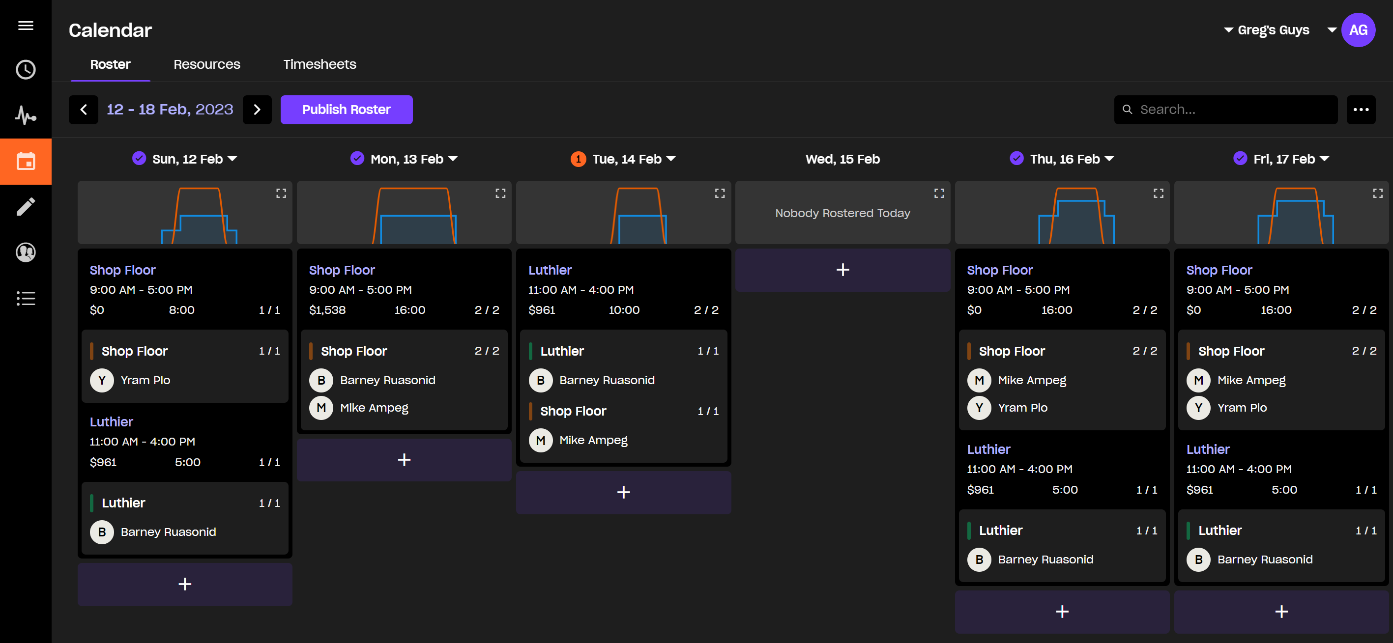Click the Fri 17 Feb published checkmark
This screenshot has height=643, width=1393.
pos(1240,158)
